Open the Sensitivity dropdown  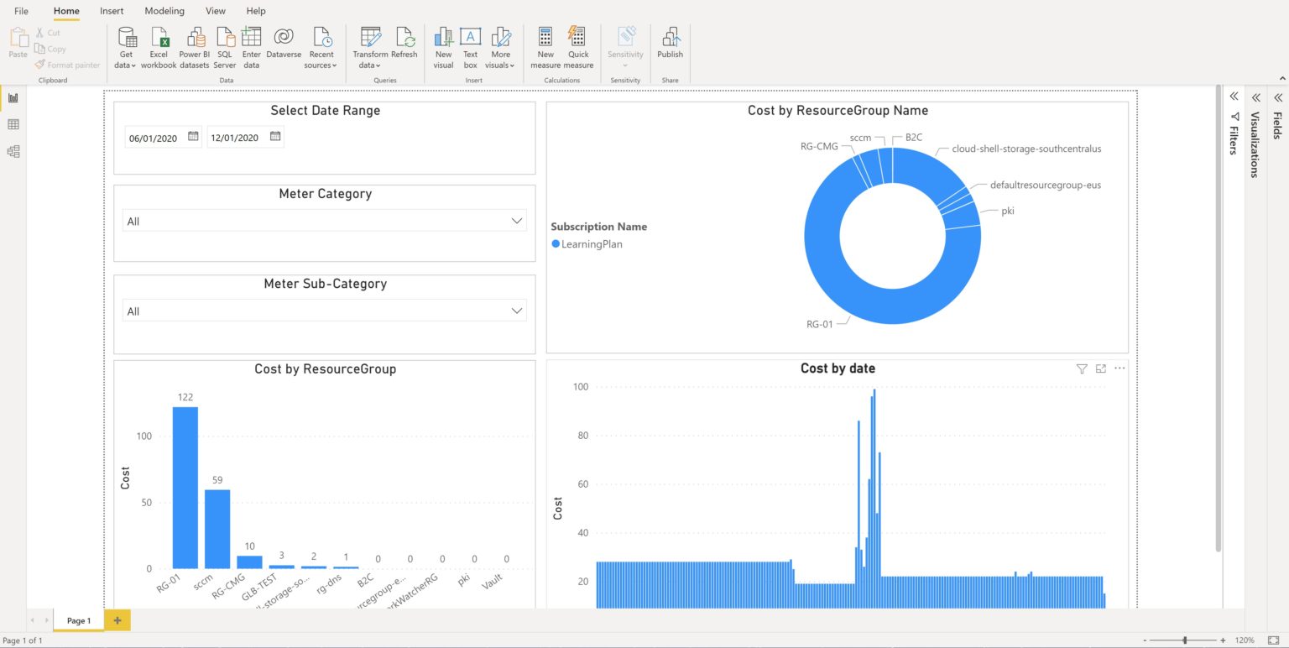pos(626,48)
